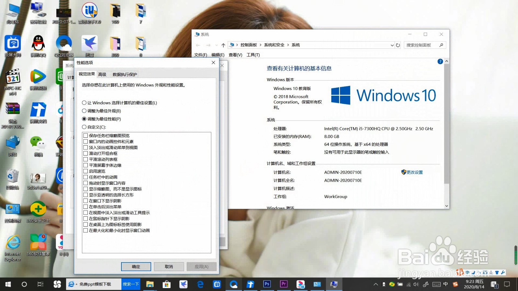518x291 pixels.
Task: Enable the 平滑屏幕字体边缘 checkbox
Action: pyautogui.click(x=85, y=165)
